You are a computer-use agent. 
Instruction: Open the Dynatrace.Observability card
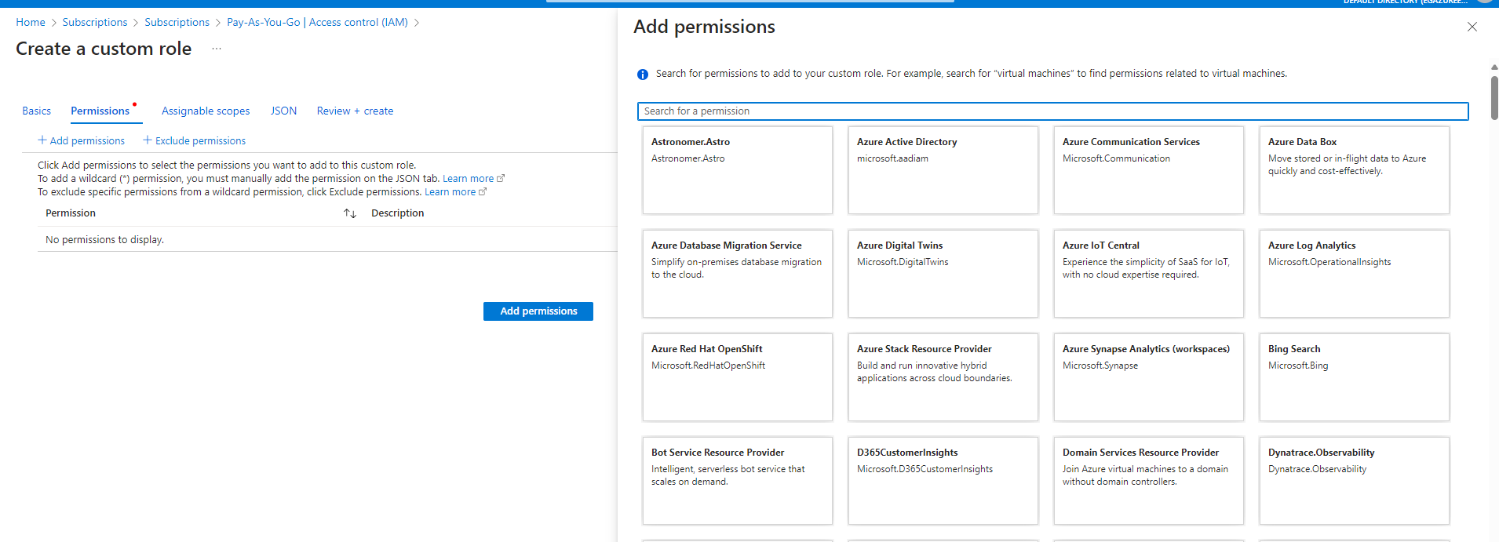1355,481
